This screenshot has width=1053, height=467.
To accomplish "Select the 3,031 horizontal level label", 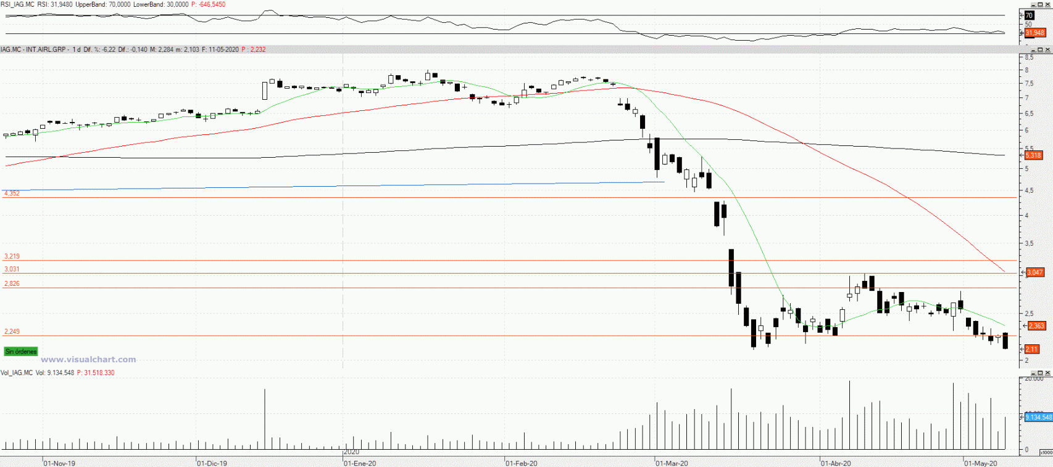I will [12, 269].
